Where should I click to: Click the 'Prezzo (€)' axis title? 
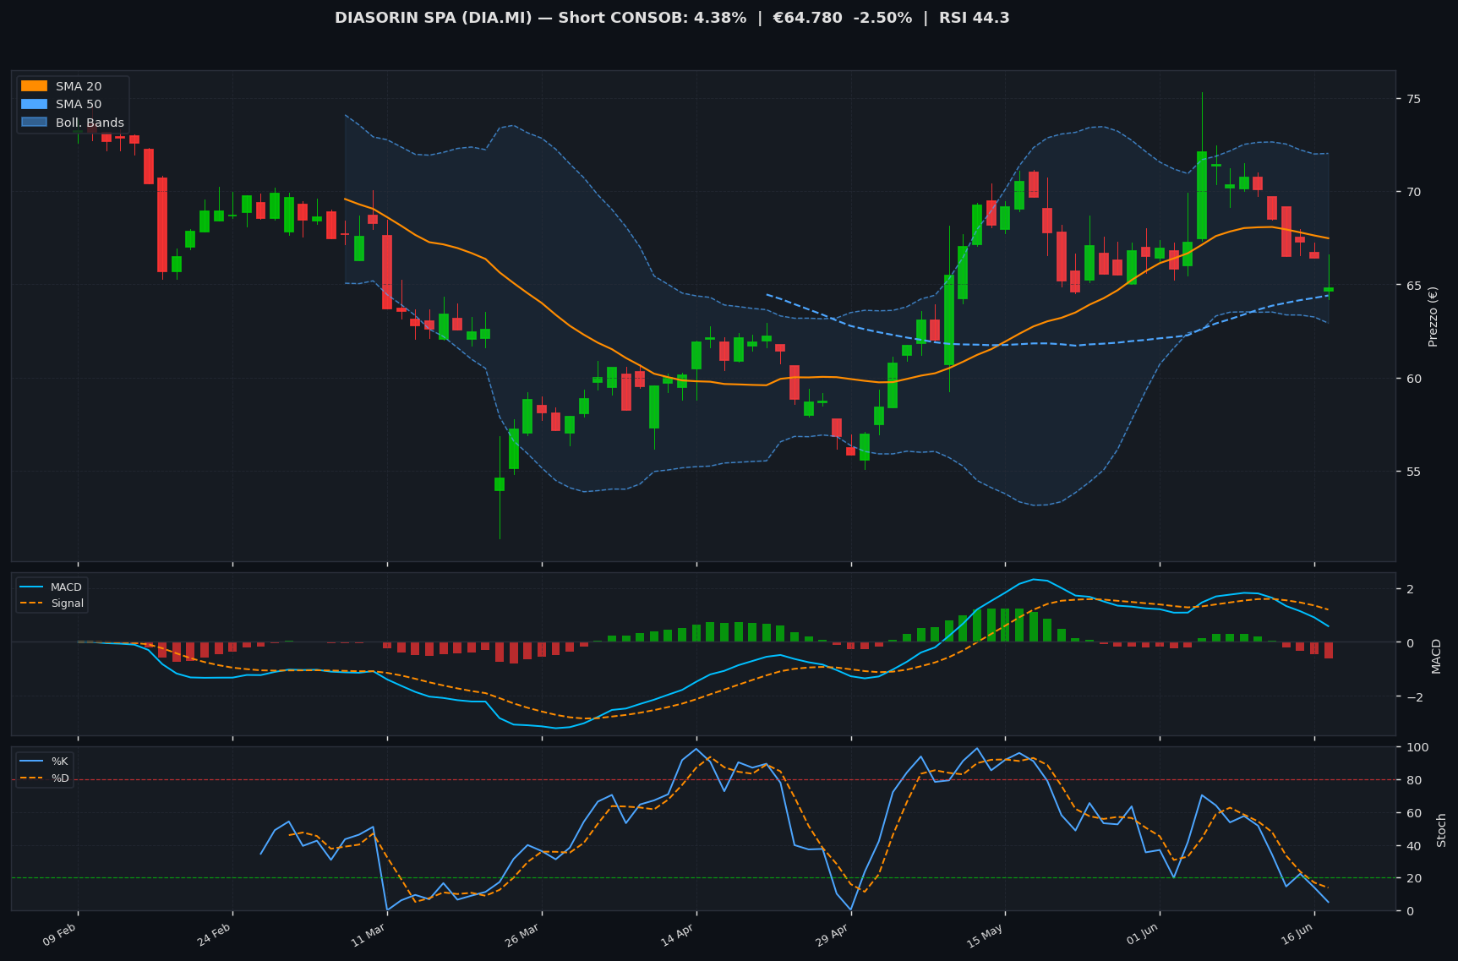tap(1433, 316)
